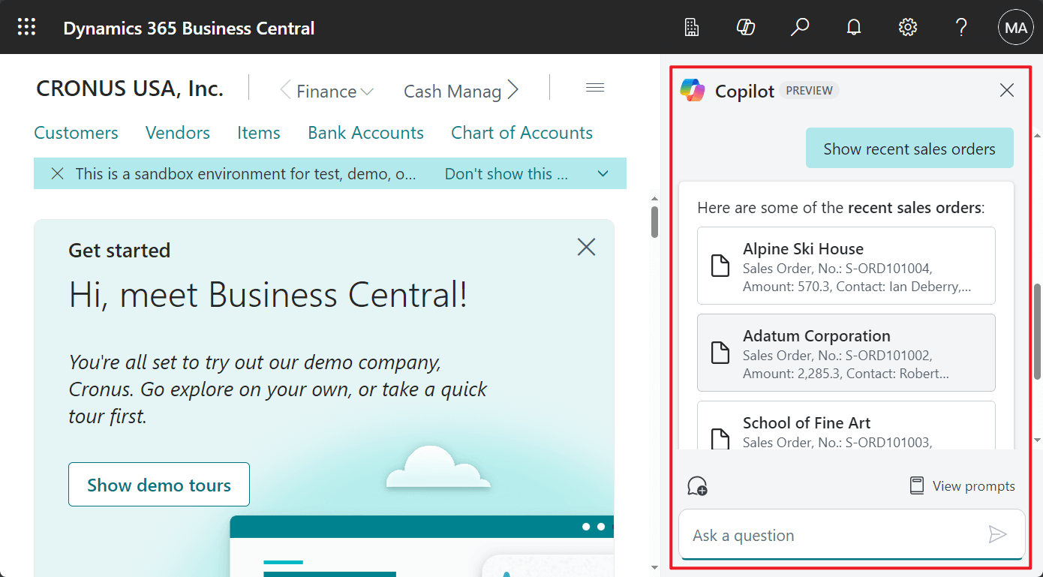Click the environments building icon
1043x577 pixels.
point(691,27)
